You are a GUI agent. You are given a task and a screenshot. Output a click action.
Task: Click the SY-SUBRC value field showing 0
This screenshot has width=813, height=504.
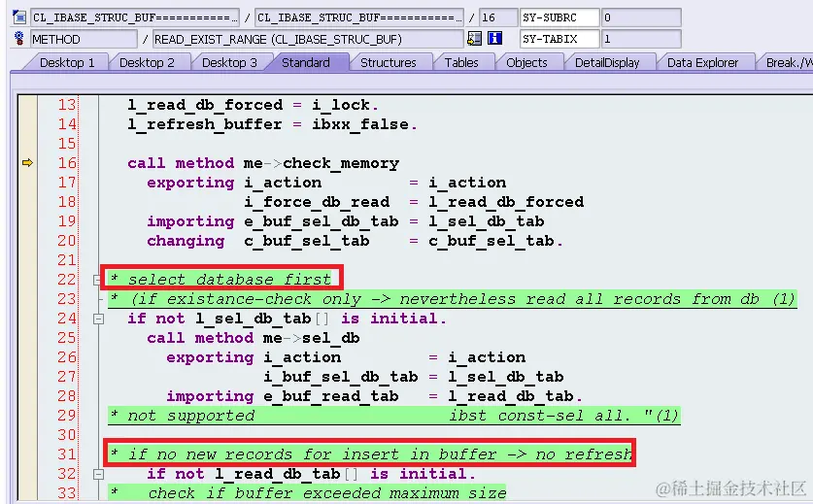(x=641, y=17)
